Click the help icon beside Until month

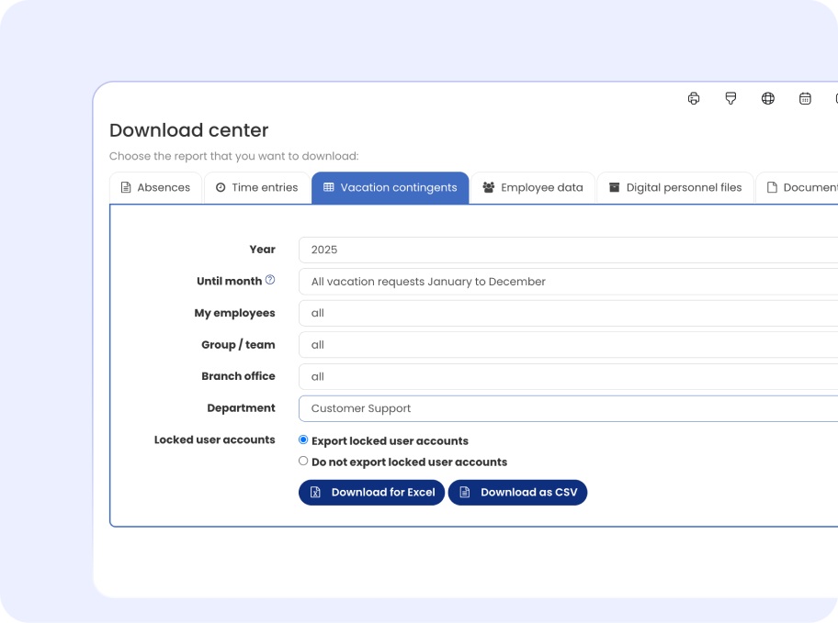270,280
